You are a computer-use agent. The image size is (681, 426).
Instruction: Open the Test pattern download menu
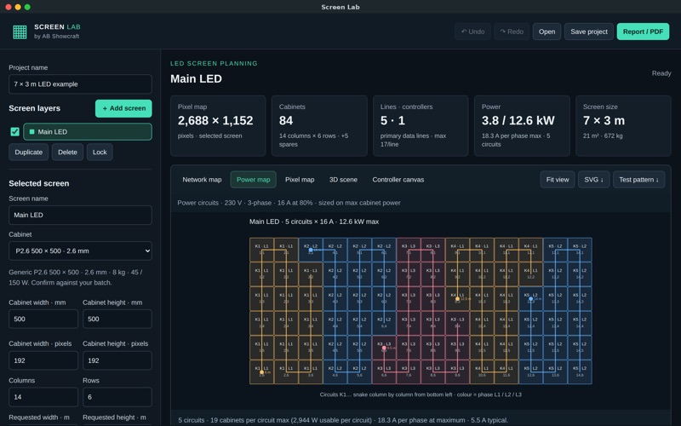click(x=639, y=180)
